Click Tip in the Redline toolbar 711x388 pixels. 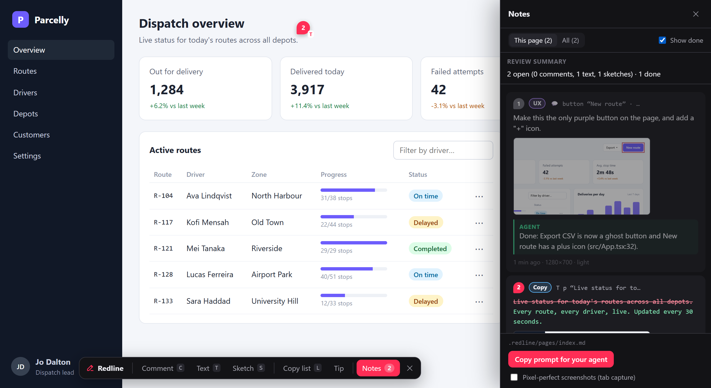(339, 368)
